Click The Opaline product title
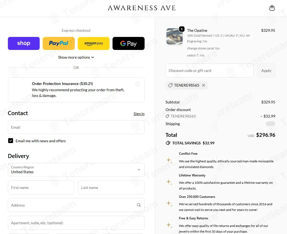Screen dimensions: 287x234 click(x=197, y=30)
